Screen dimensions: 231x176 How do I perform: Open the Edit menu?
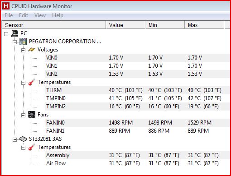[x=24, y=15]
